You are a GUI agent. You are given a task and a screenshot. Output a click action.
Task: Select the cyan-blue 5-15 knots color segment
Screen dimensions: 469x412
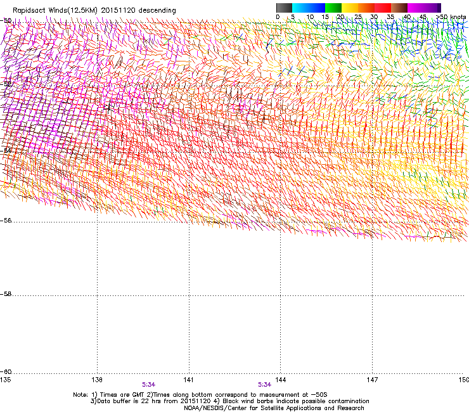click(309, 8)
